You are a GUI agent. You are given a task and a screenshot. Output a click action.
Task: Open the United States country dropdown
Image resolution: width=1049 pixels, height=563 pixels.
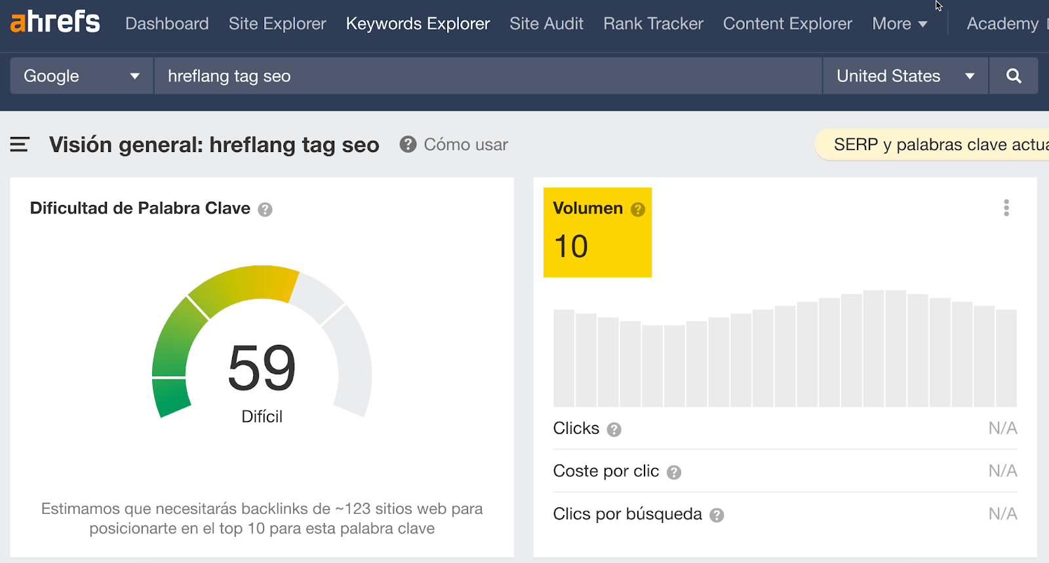point(905,76)
